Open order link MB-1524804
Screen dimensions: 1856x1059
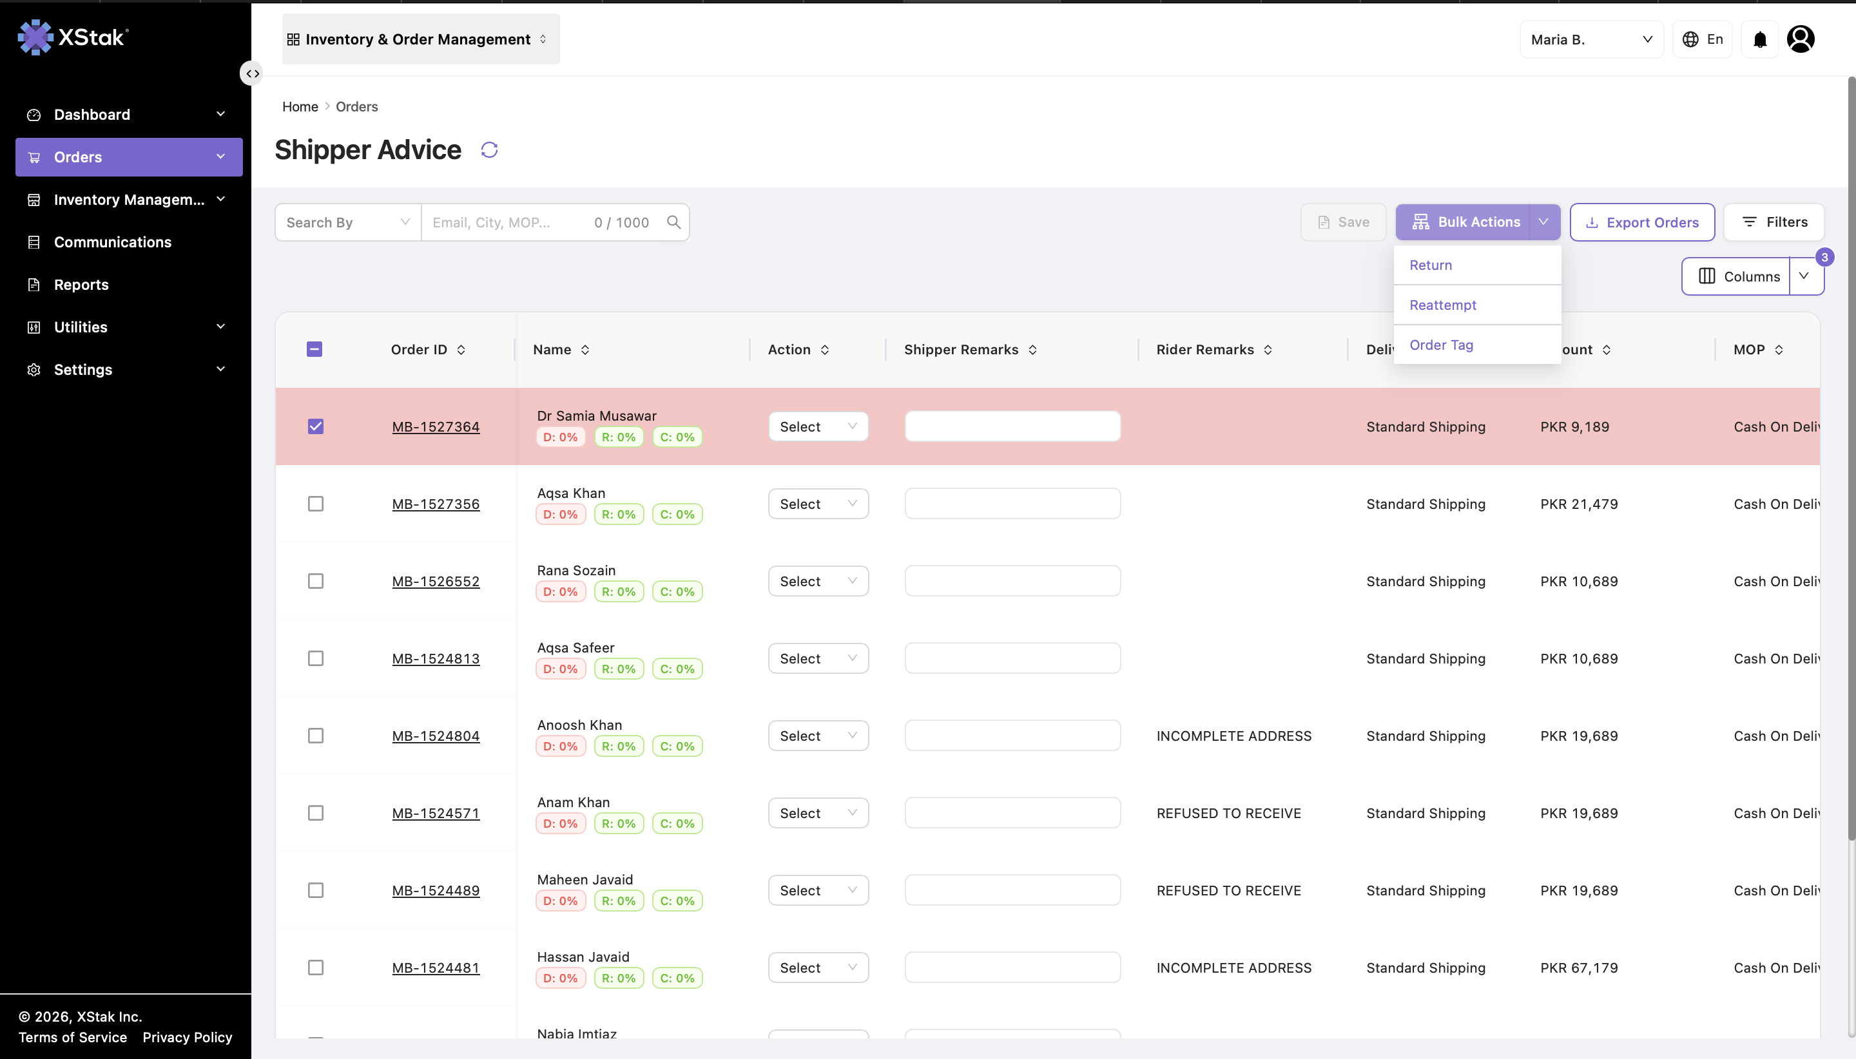[x=435, y=736]
